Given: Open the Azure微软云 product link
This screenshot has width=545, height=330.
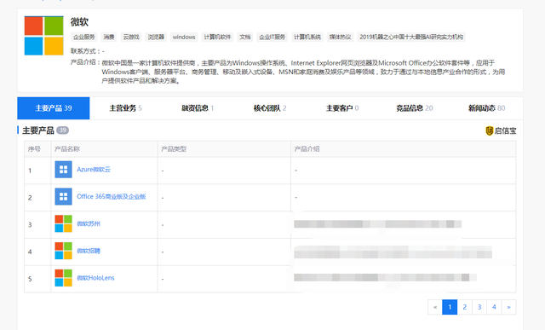Looking at the screenshot, I should (94, 170).
